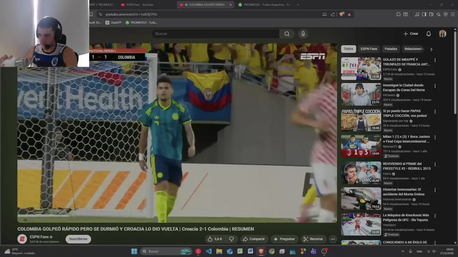
Task: Click share page icon in address bar
Action: 333,14
